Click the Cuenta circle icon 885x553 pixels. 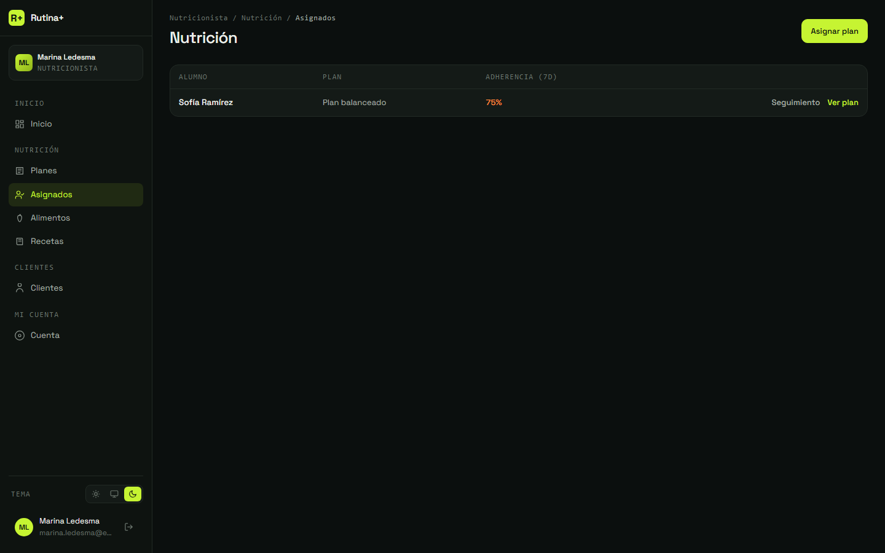click(20, 335)
